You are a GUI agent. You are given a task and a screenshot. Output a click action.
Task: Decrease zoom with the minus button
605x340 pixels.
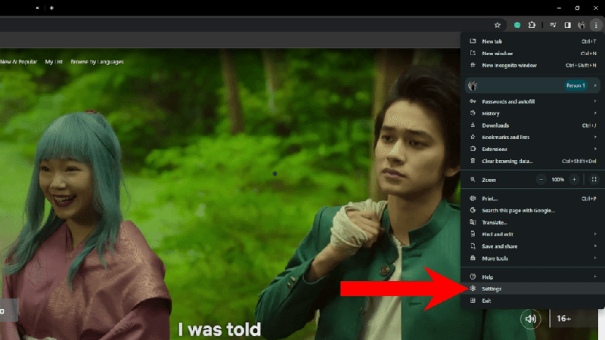(541, 179)
